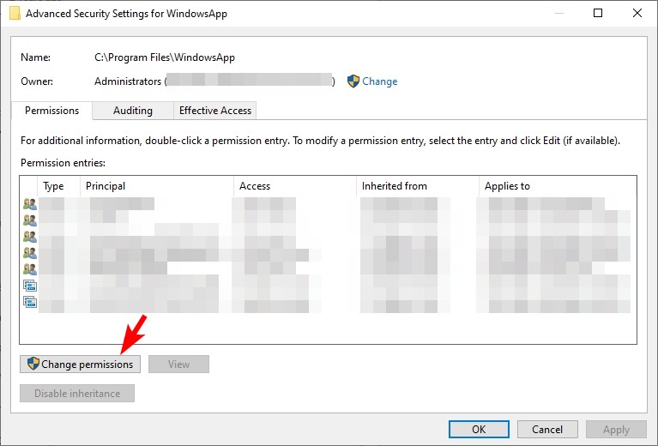Click the greyed Apply button
Screen dimensions: 658x446
click(616, 429)
